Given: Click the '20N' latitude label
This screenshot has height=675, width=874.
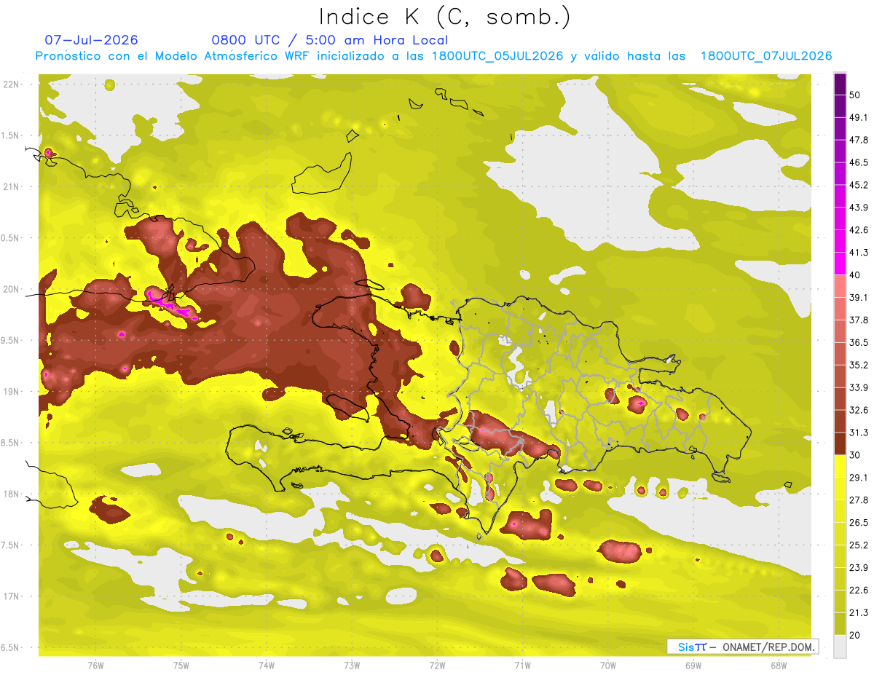Looking at the screenshot, I should [x=12, y=289].
